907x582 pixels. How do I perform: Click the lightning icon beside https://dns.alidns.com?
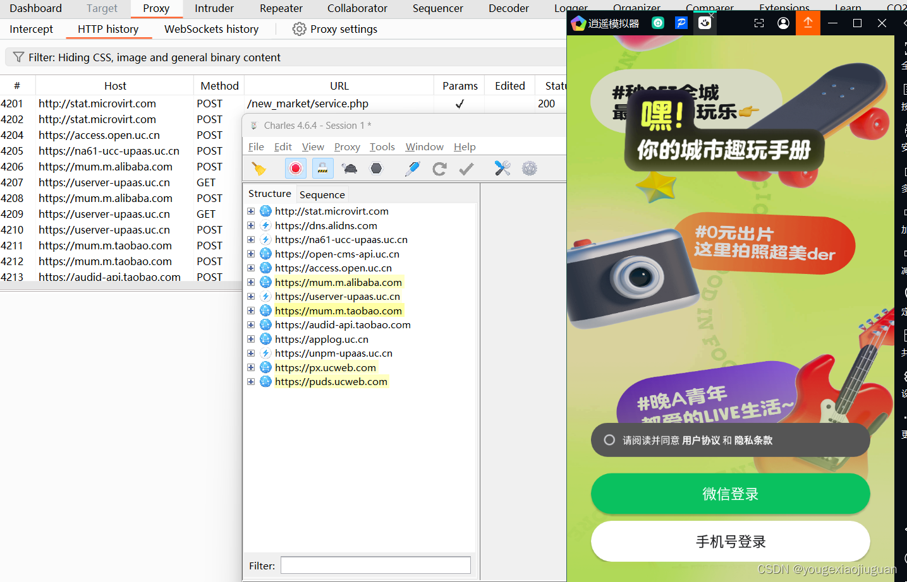pyautogui.click(x=265, y=225)
